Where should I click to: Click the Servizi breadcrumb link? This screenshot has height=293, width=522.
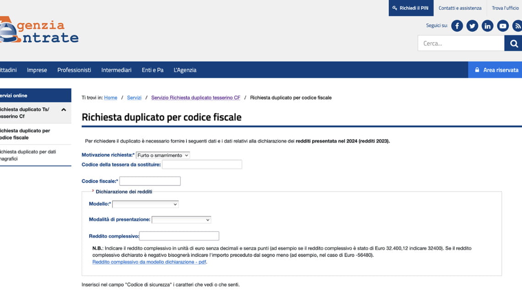pyautogui.click(x=134, y=98)
